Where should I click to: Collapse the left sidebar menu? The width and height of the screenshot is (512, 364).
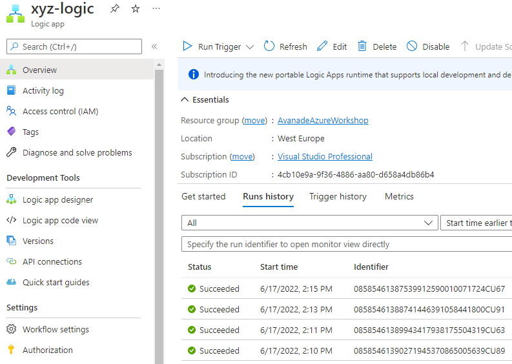(x=154, y=46)
